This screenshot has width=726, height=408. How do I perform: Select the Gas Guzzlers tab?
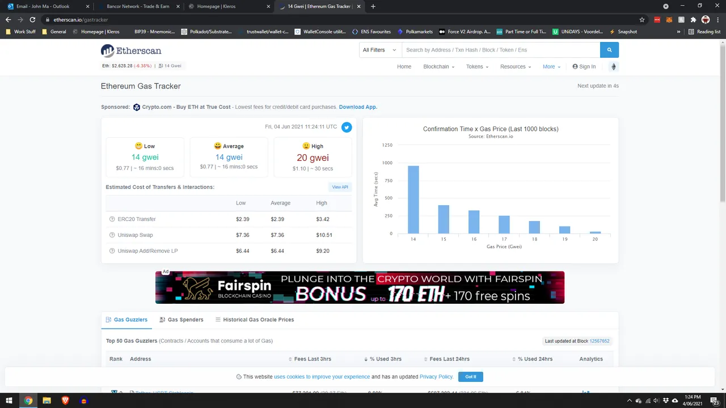[x=126, y=320]
